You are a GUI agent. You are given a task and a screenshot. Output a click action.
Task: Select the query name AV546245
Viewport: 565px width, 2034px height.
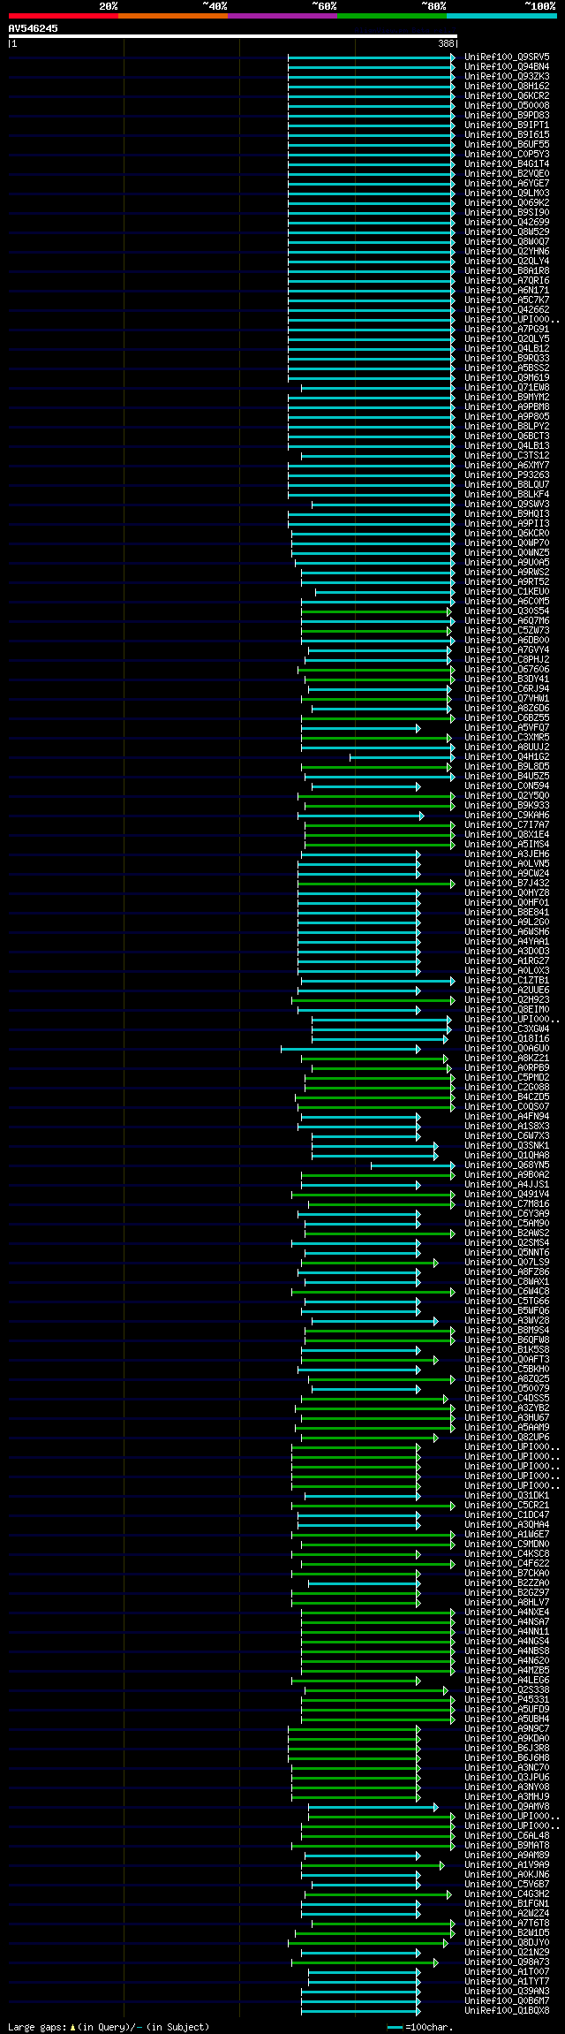point(34,28)
